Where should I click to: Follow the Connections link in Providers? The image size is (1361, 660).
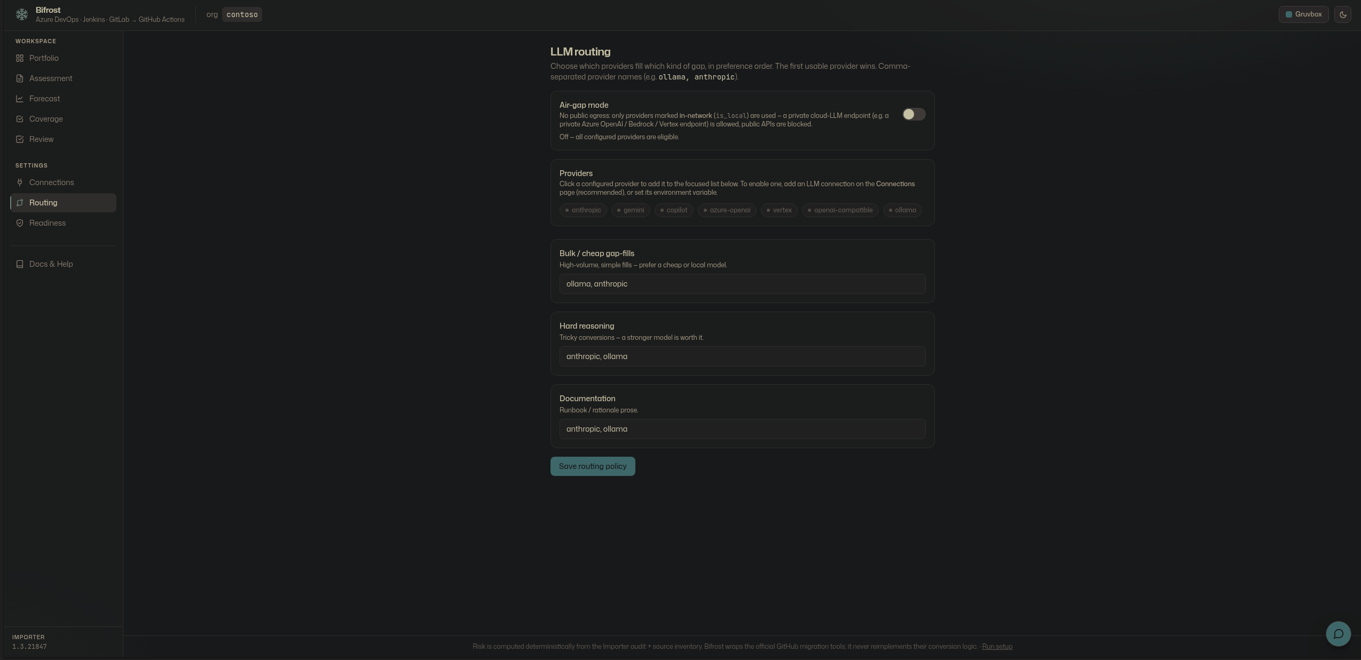pyautogui.click(x=895, y=184)
